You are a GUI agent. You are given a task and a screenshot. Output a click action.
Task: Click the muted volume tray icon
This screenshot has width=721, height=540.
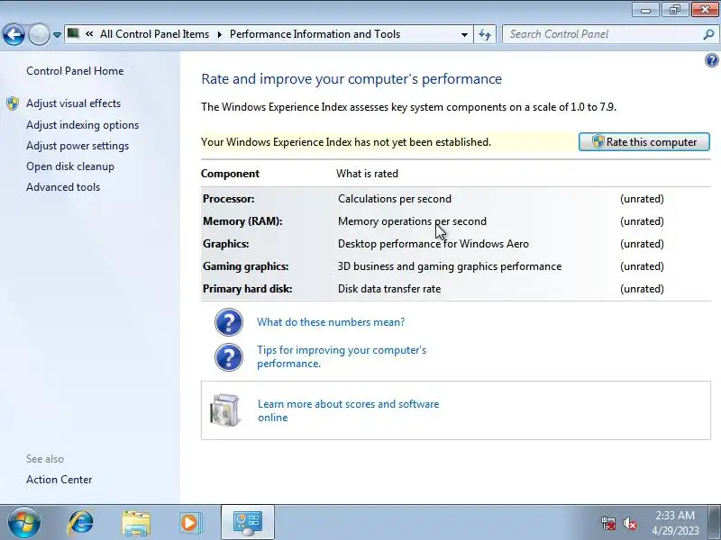point(629,523)
